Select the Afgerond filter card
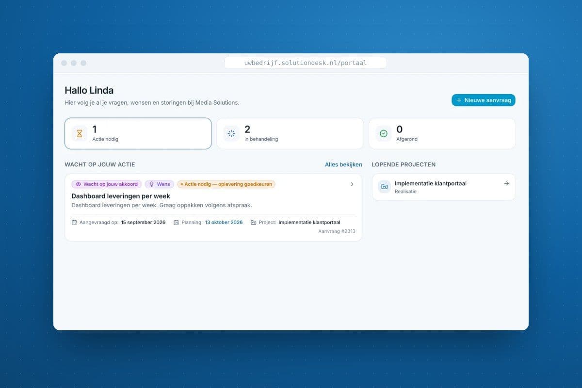This screenshot has width=582, height=388. pos(442,133)
